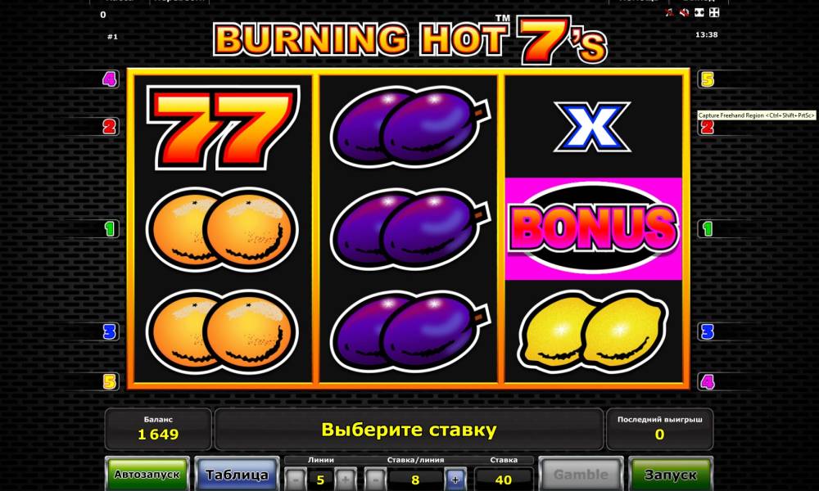This screenshot has width=819, height=491.
Task: Select payline 4 marker on left
Action: (109, 79)
